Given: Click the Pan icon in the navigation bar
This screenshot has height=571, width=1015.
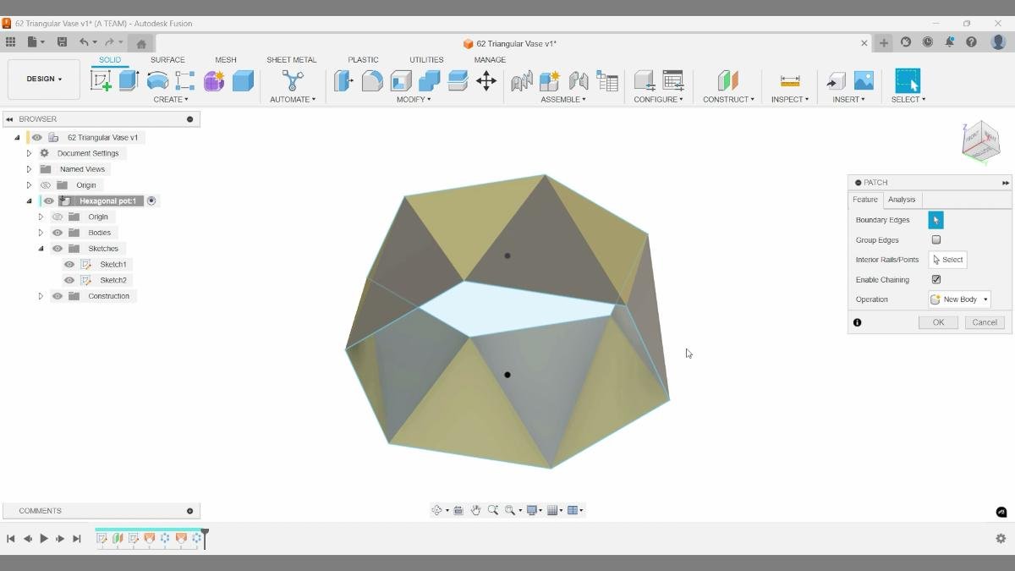Looking at the screenshot, I should click(475, 510).
